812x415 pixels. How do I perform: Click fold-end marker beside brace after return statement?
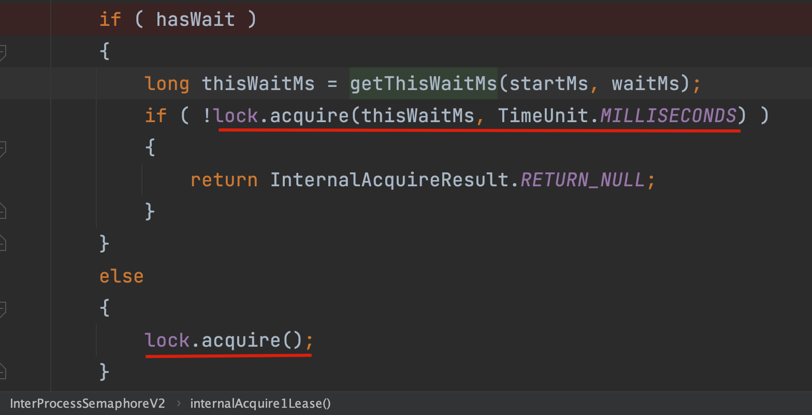[x=2, y=211]
